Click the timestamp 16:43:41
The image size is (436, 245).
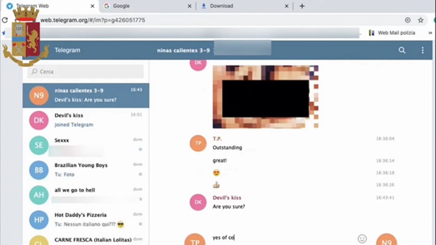pyautogui.click(x=385, y=198)
